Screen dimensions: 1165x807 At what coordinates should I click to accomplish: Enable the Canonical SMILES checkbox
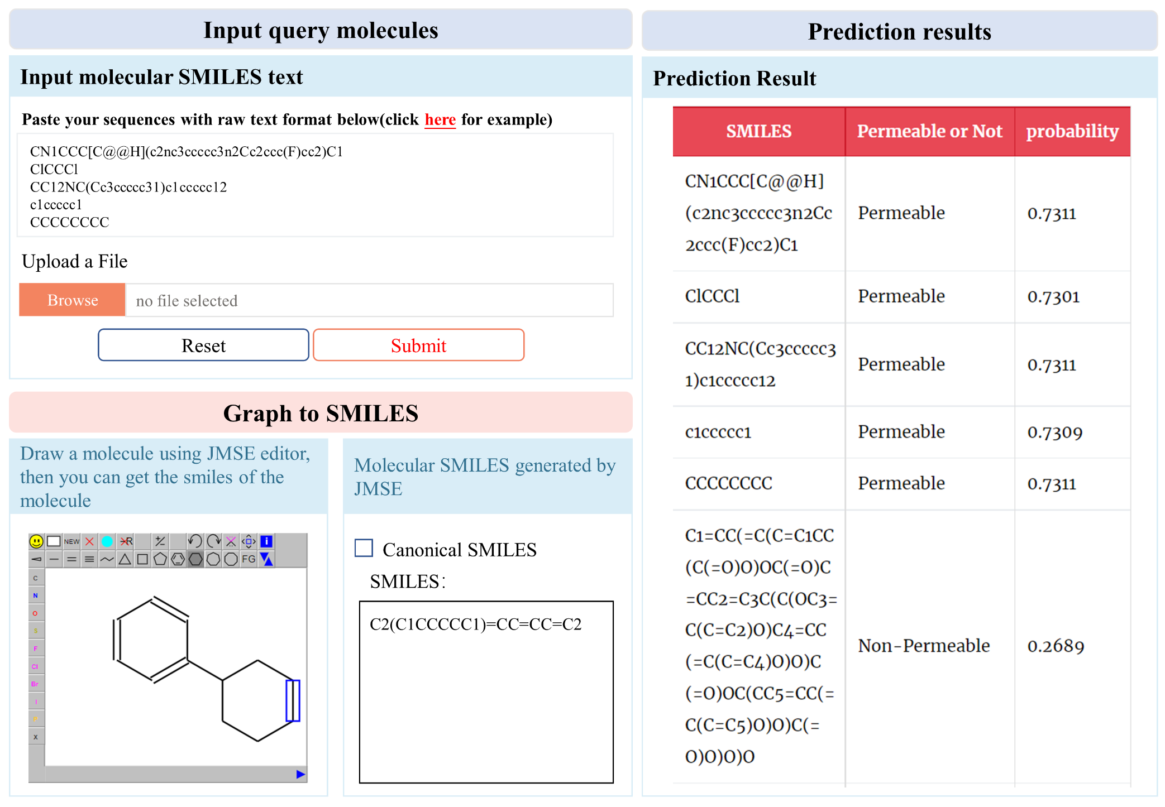point(364,548)
